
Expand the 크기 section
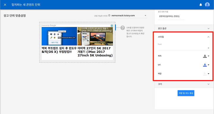184,84
